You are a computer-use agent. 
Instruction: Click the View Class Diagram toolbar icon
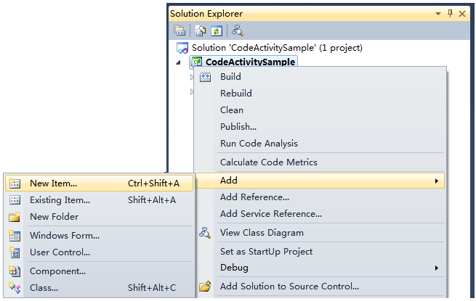(x=238, y=30)
